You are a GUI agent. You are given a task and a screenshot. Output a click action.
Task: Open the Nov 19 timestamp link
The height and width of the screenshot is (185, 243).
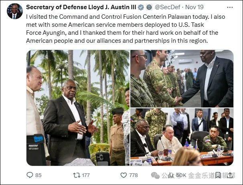194,7
